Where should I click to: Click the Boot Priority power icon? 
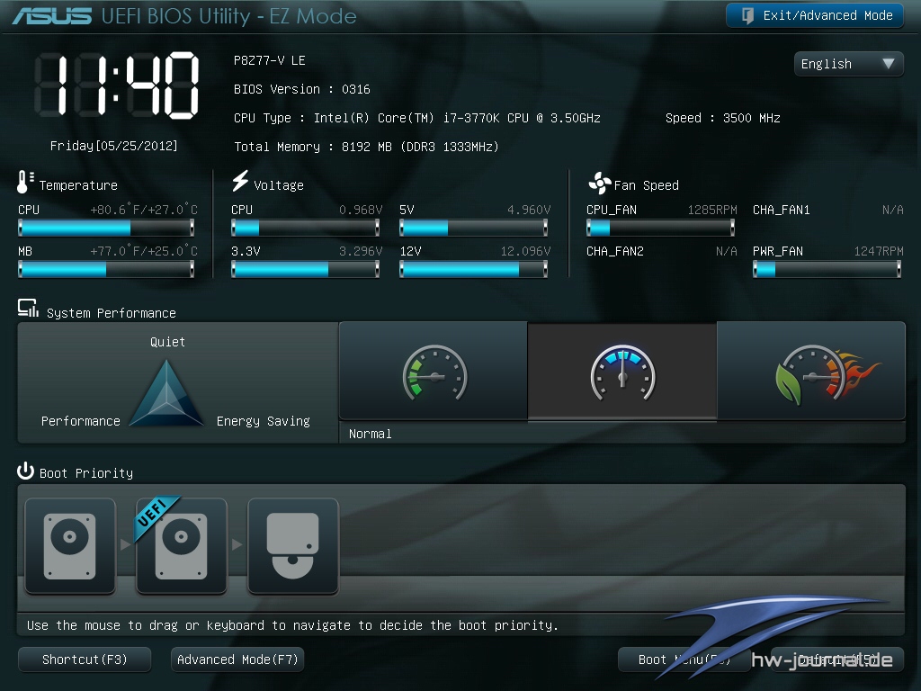click(x=25, y=471)
